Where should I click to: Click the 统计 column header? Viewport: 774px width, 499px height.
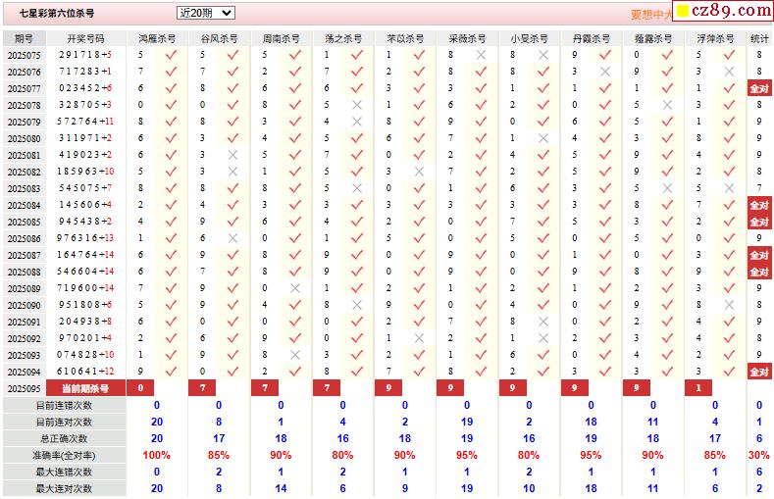pyautogui.click(x=759, y=38)
